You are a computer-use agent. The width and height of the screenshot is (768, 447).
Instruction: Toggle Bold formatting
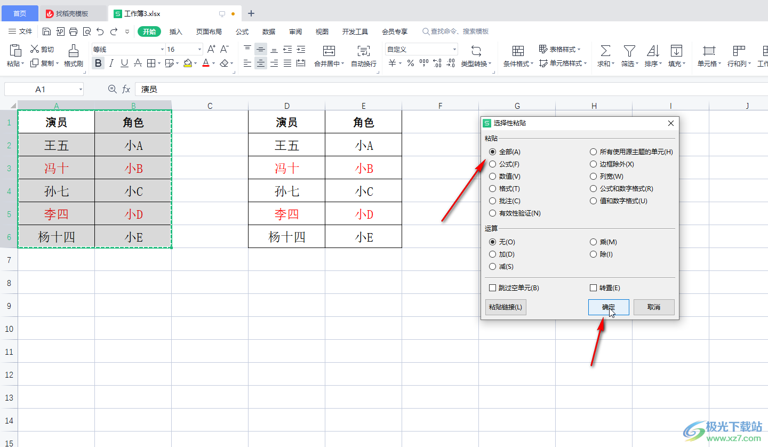98,63
